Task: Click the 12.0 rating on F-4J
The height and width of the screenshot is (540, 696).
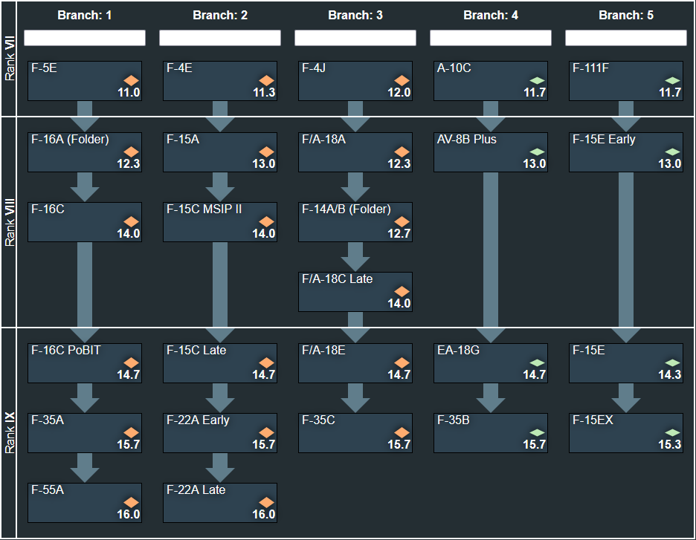Action: tap(399, 93)
